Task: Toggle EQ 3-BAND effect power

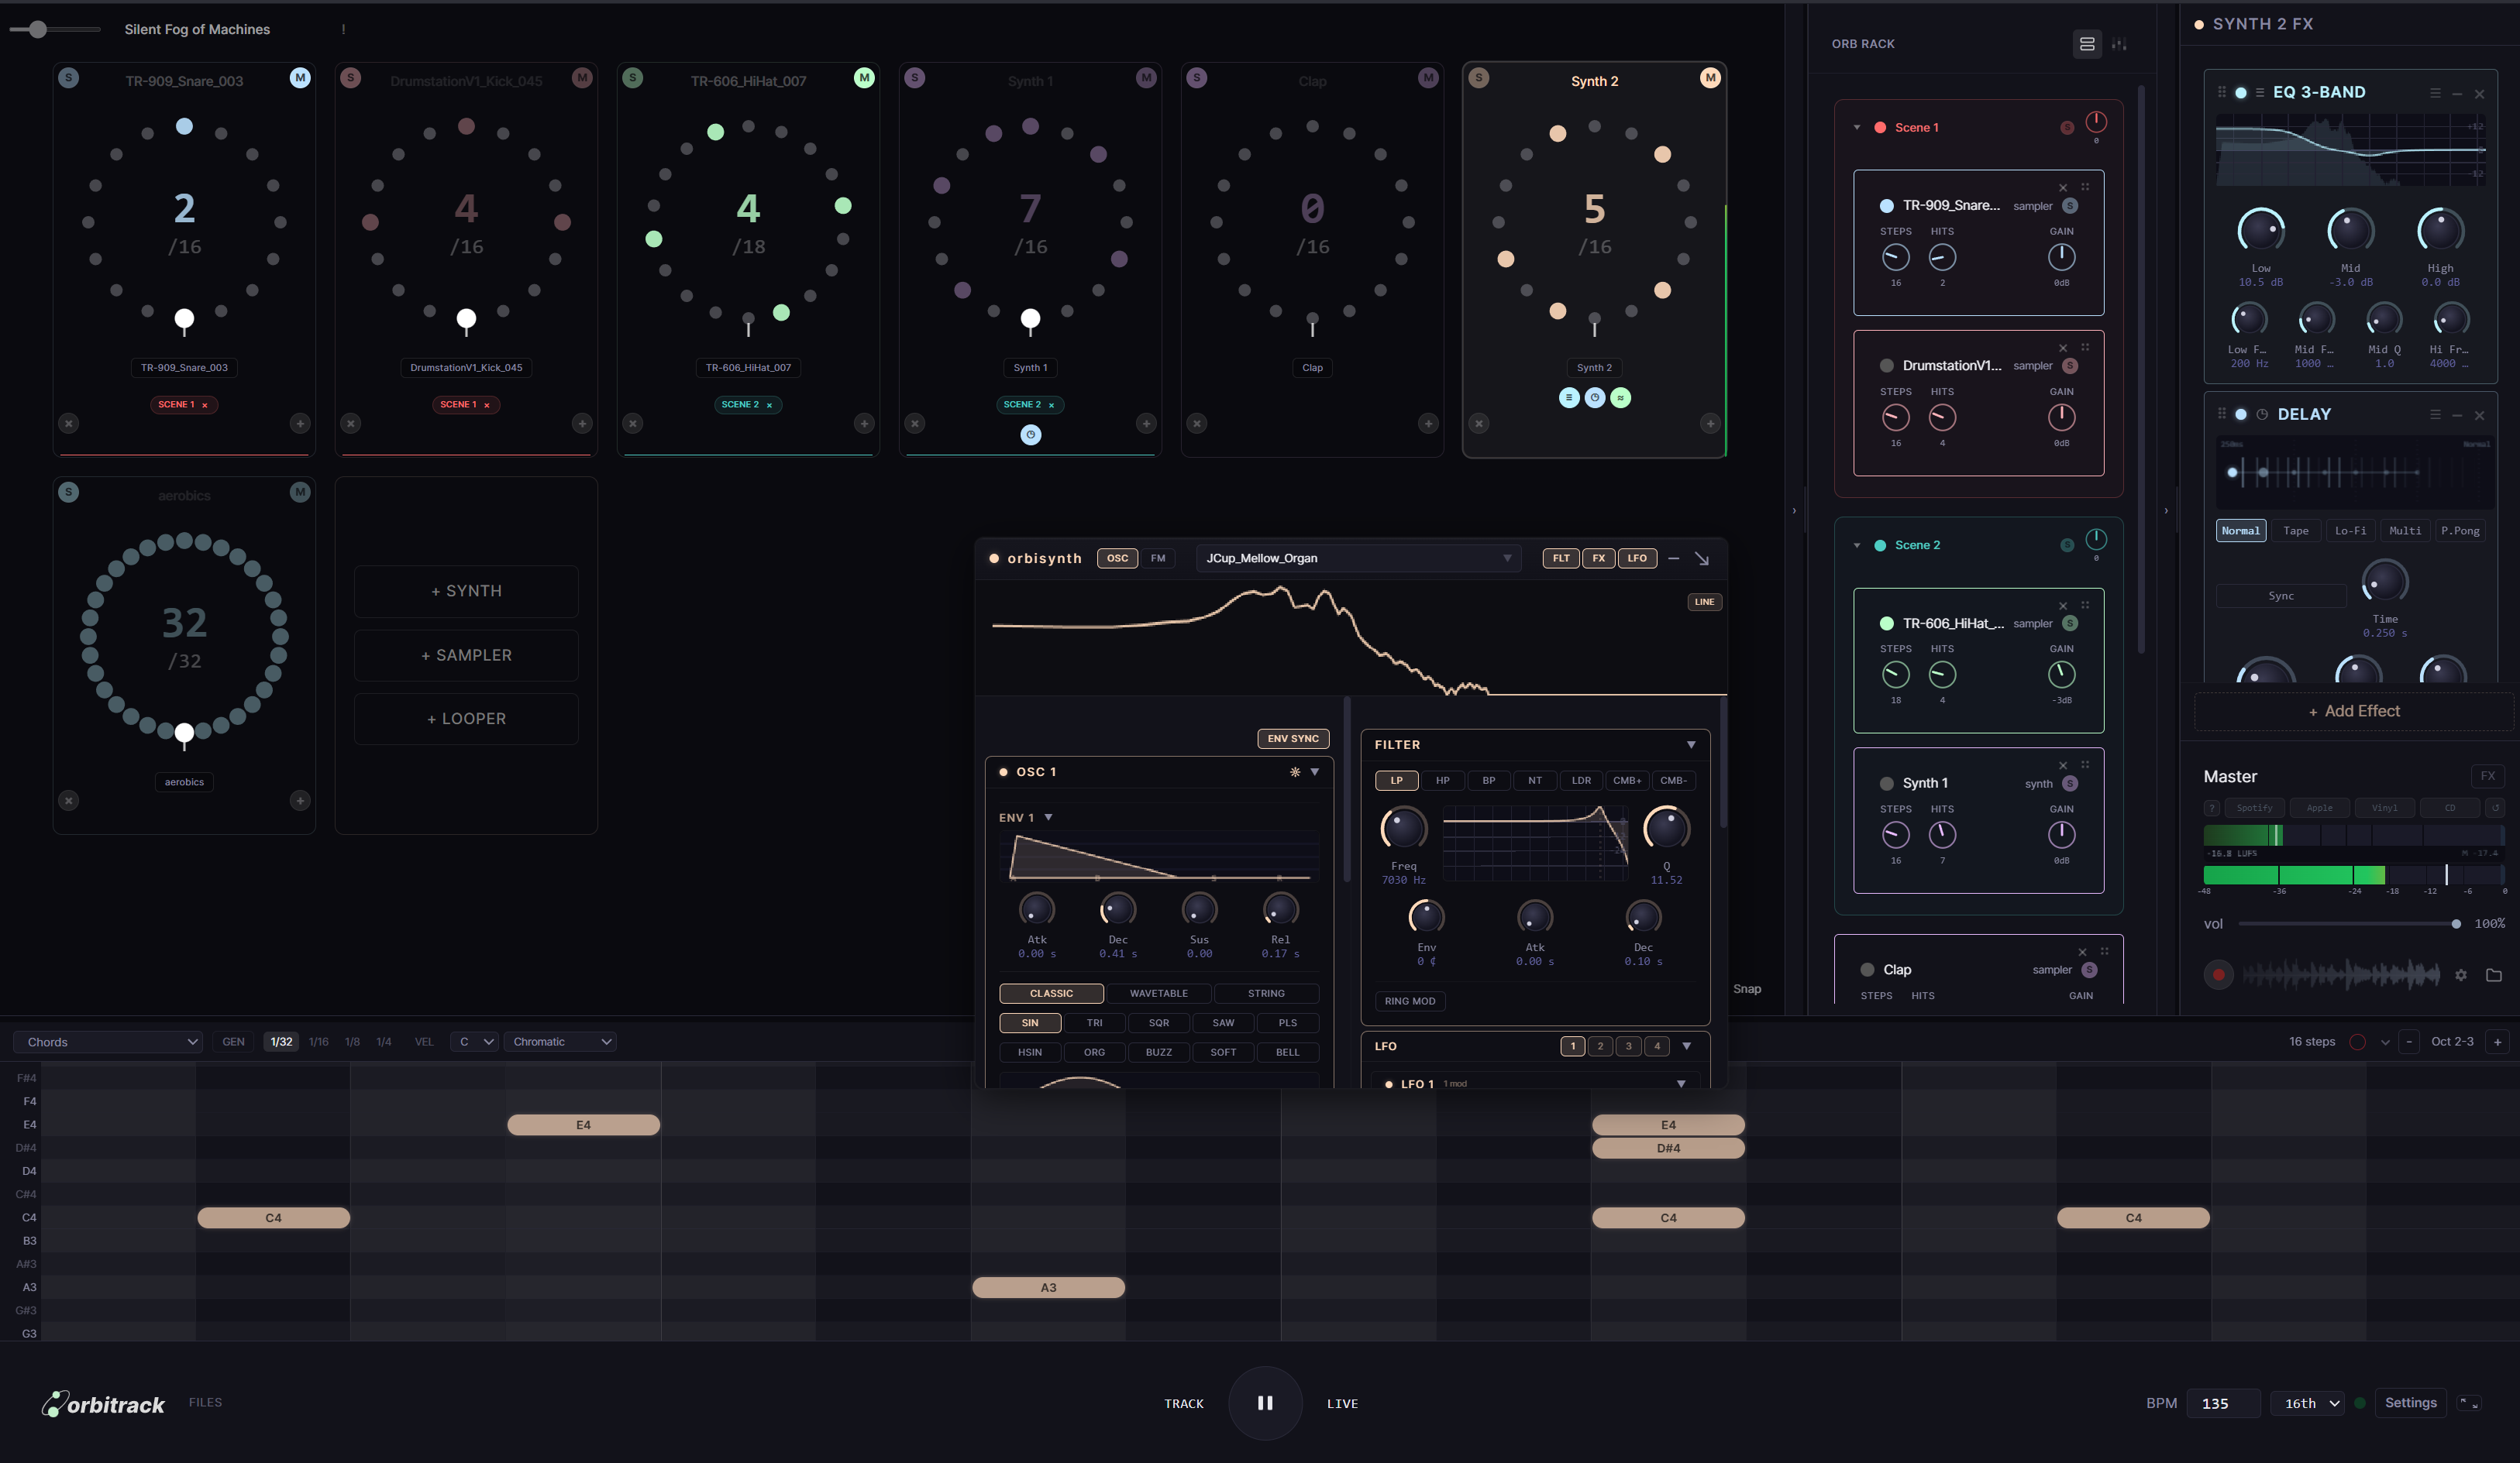Action: click(x=2240, y=93)
